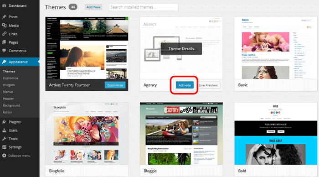319x177 pixels.
Task: Open the Settings sliders icon
Action: click(x=4, y=147)
